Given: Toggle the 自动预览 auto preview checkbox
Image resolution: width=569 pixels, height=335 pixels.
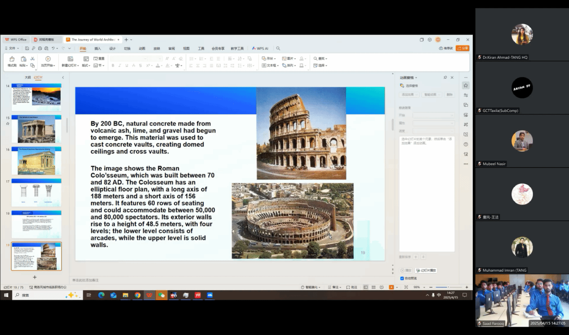Looking at the screenshot, I should click(x=402, y=278).
